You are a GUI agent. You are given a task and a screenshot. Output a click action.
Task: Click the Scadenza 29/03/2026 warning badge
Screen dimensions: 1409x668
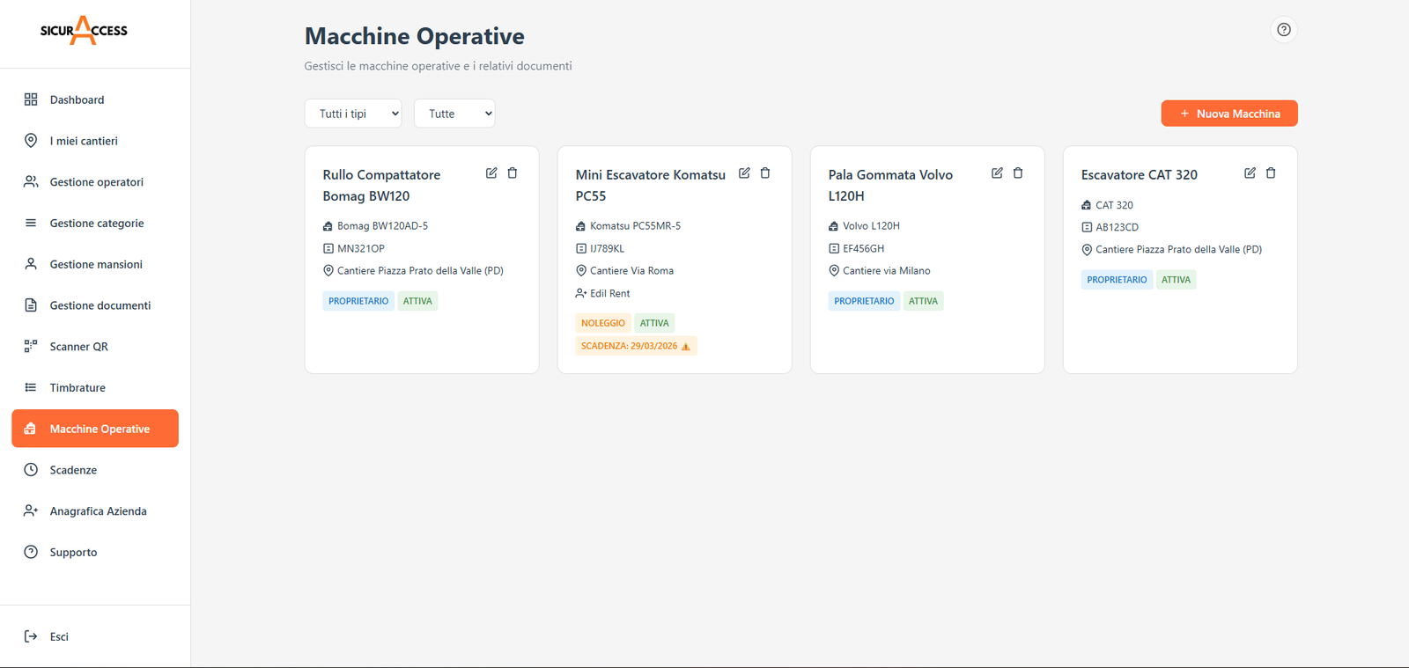[x=635, y=346]
